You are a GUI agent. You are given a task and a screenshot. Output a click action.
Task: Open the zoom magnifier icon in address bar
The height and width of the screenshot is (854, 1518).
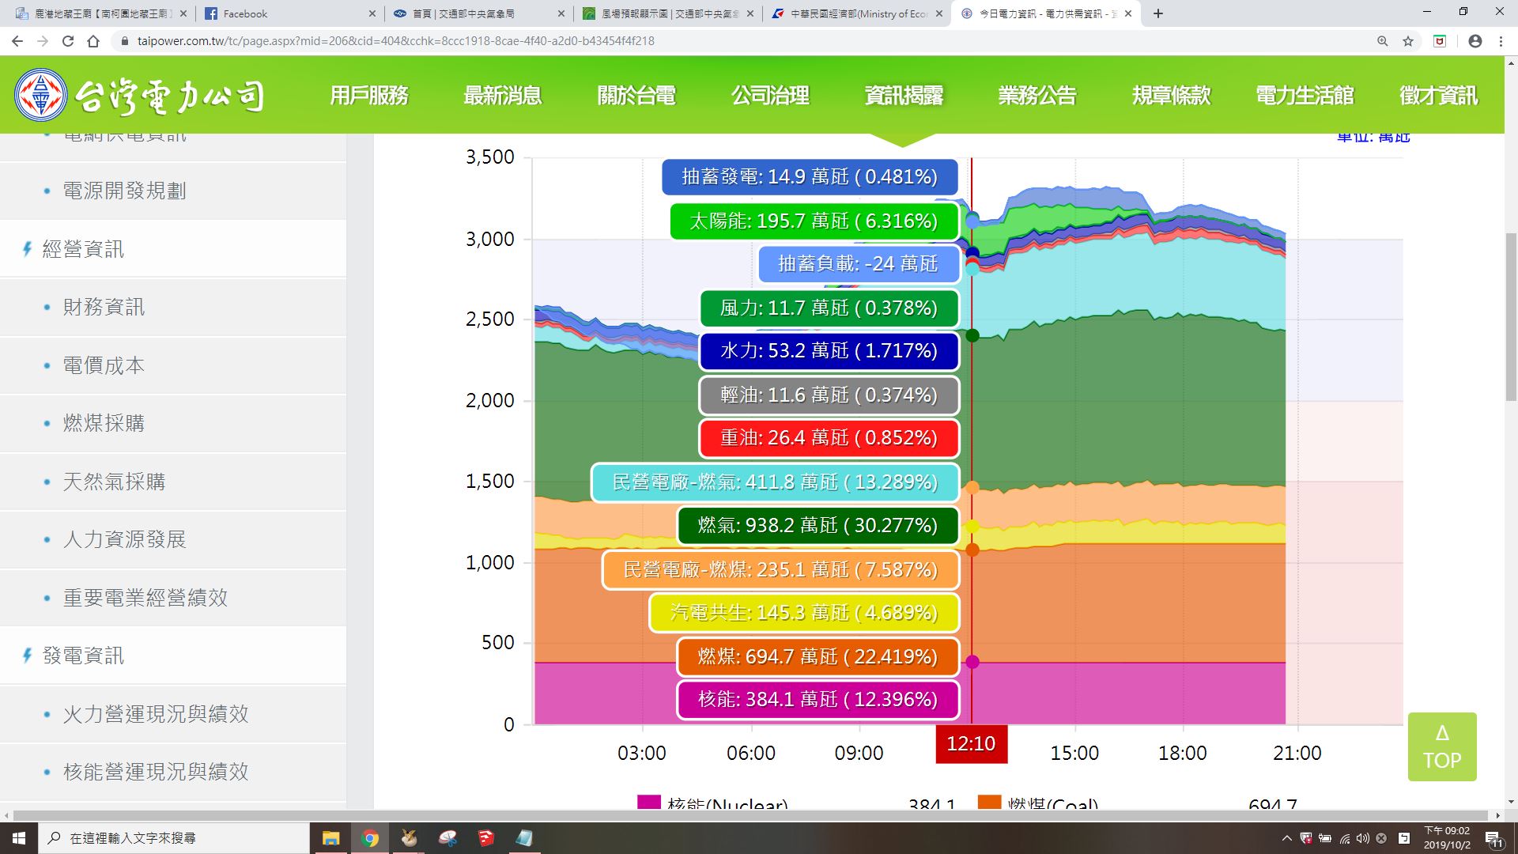[x=1383, y=41]
